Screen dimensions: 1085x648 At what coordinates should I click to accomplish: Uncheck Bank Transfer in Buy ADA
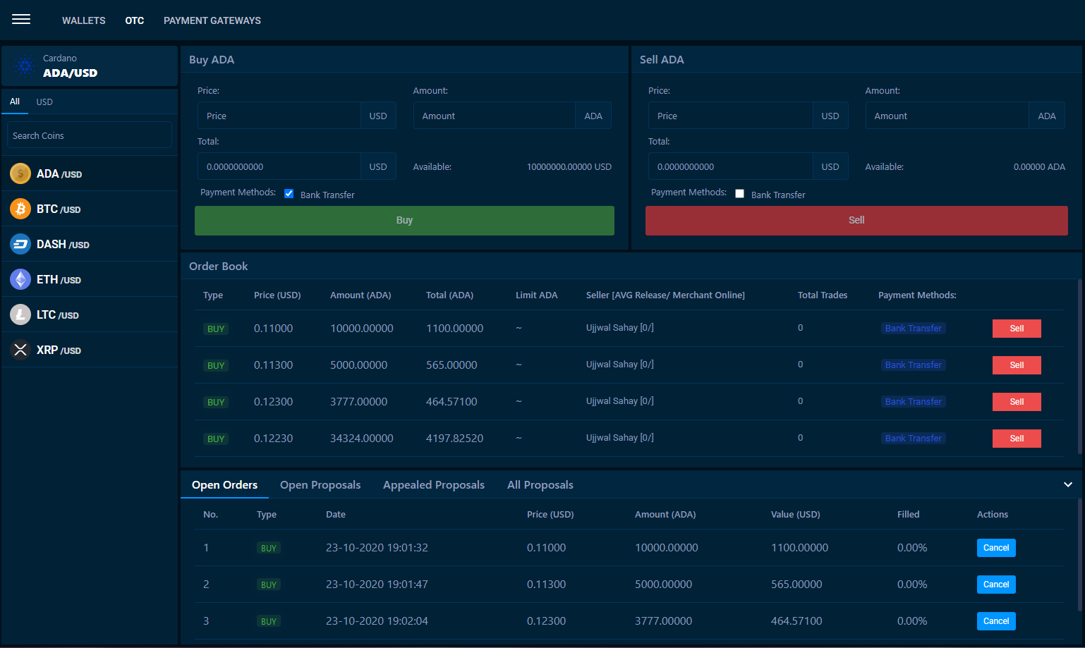[289, 194]
